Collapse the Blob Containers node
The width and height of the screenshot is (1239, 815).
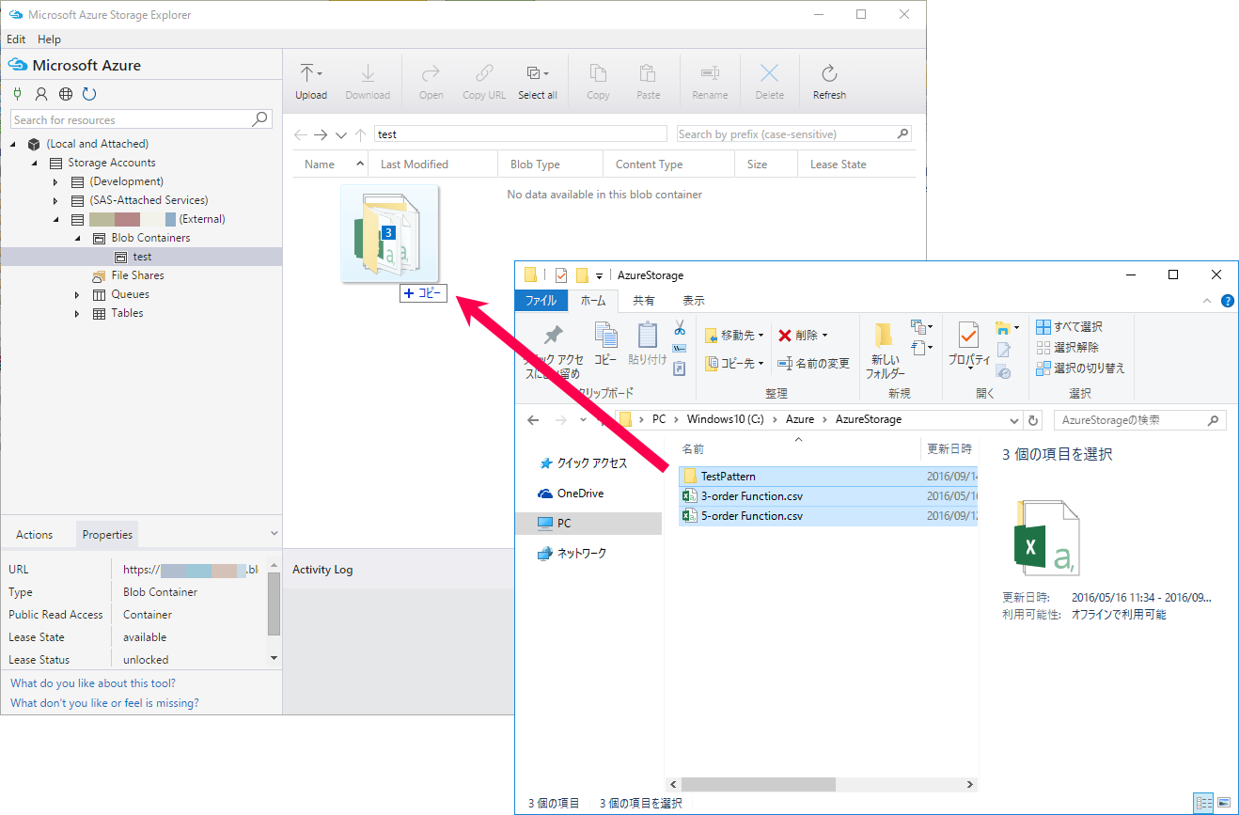coord(77,238)
